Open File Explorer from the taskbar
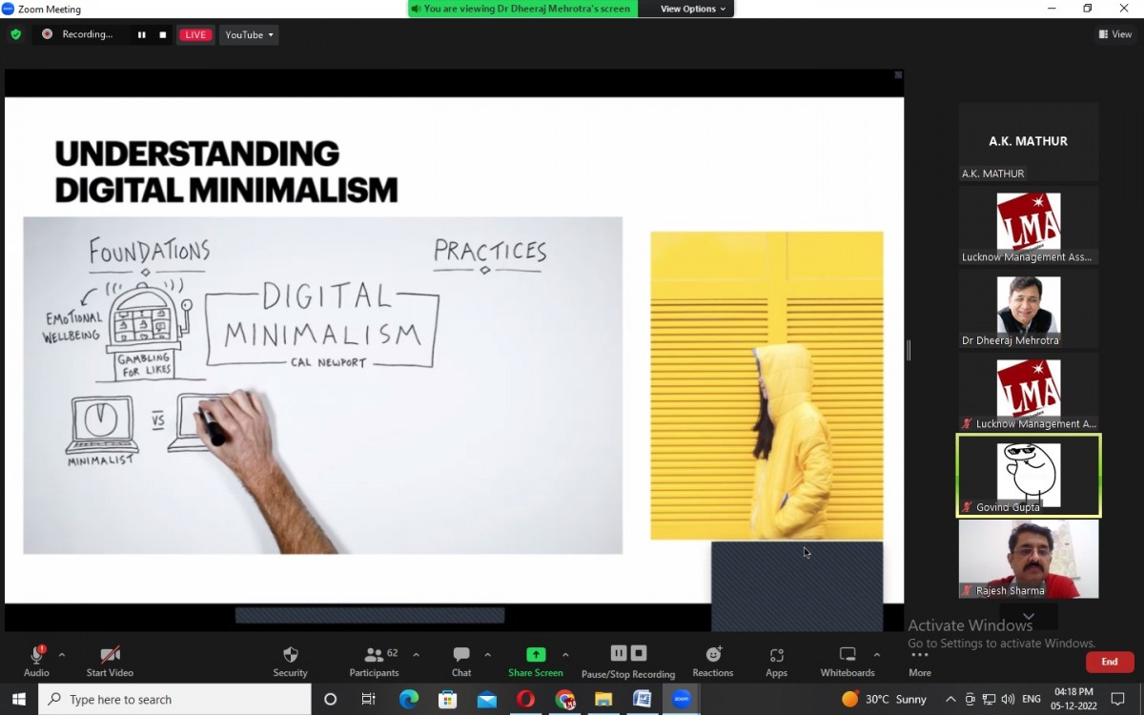The width and height of the screenshot is (1144, 715). pos(603,699)
